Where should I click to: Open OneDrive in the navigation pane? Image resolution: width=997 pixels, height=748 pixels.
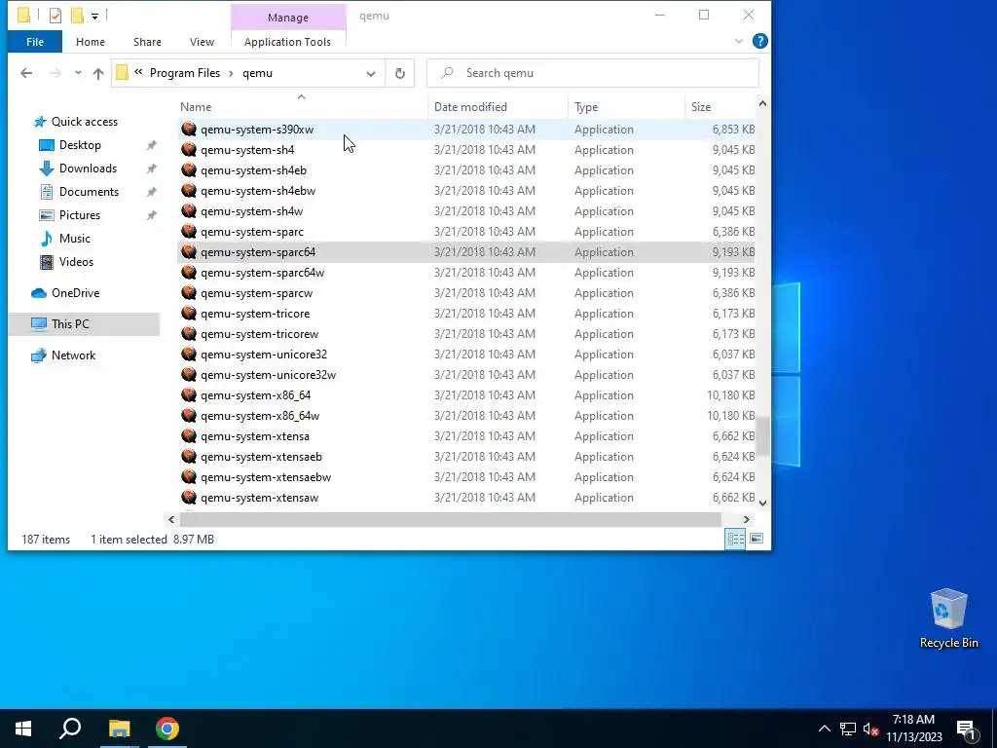click(x=75, y=292)
